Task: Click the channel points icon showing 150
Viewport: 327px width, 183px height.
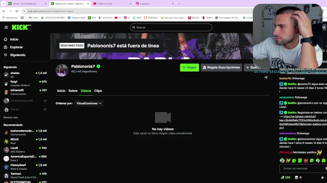Action: click(x=282, y=177)
